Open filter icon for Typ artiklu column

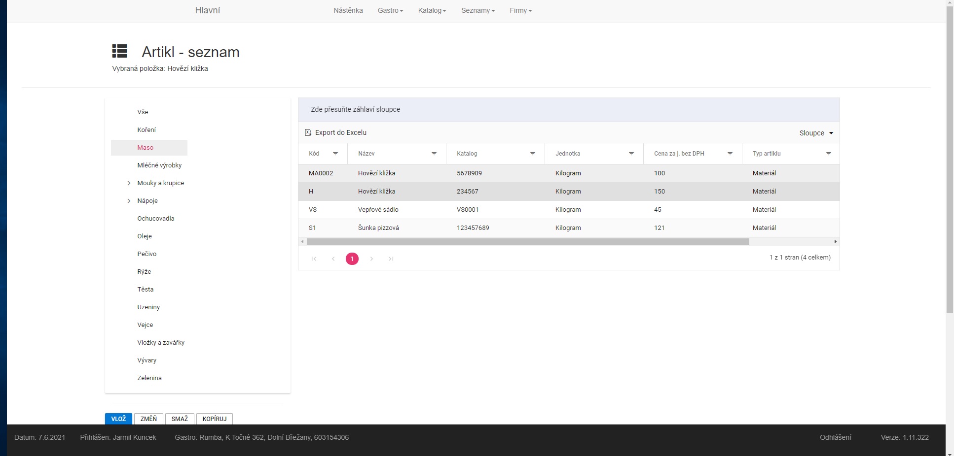(x=829, y=154)
